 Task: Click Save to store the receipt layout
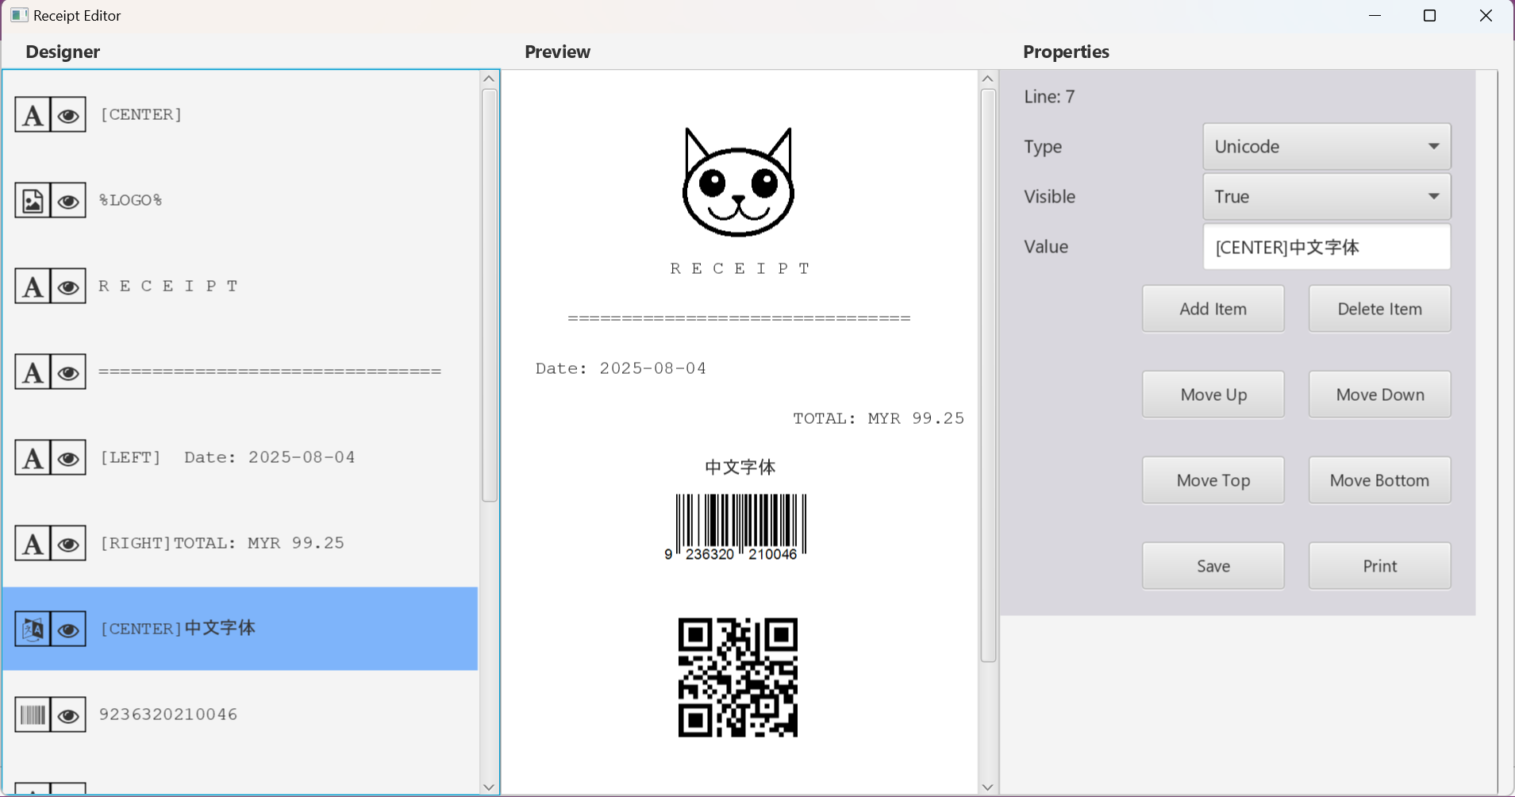[x=1212, y=565]
